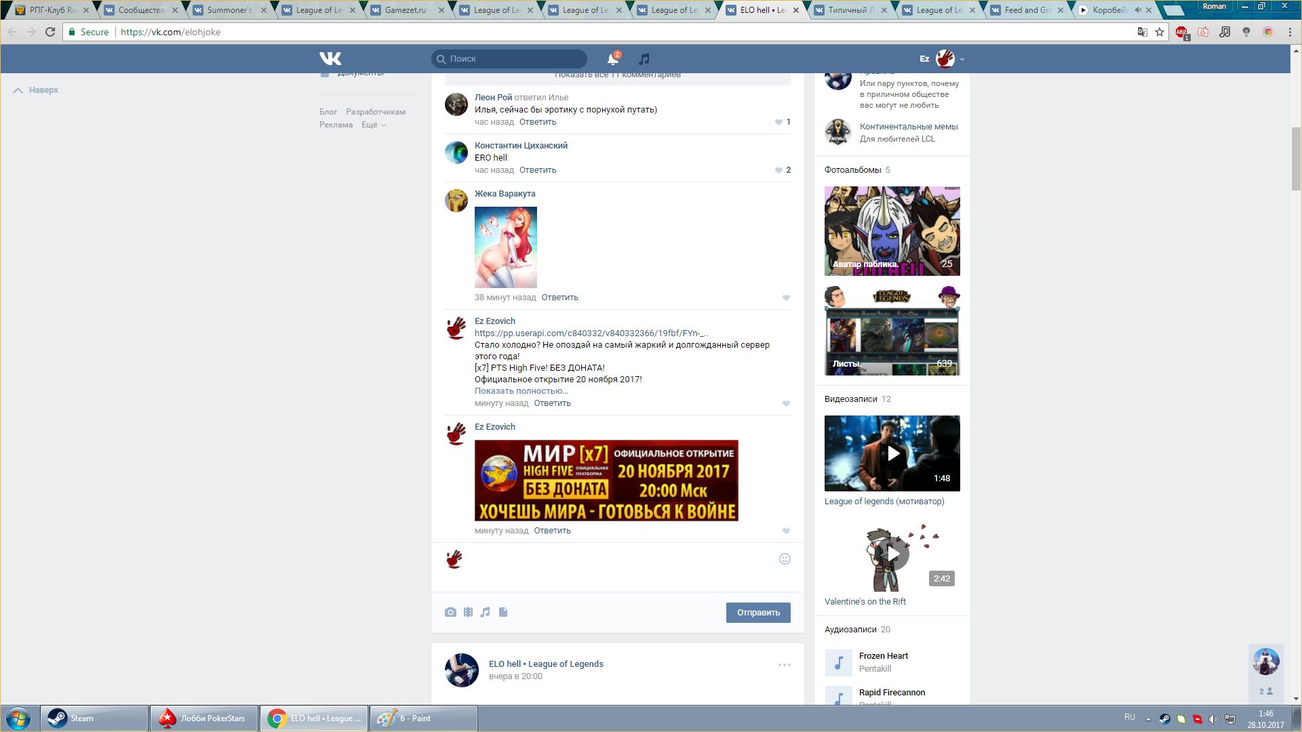The width and height of the screenshot is (1302, 732).
Task: Attach audio with music note icon
Action: click(x=485, y=612)
